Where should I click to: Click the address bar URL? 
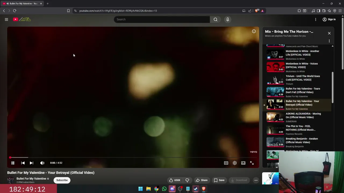(x=118, y=11)
